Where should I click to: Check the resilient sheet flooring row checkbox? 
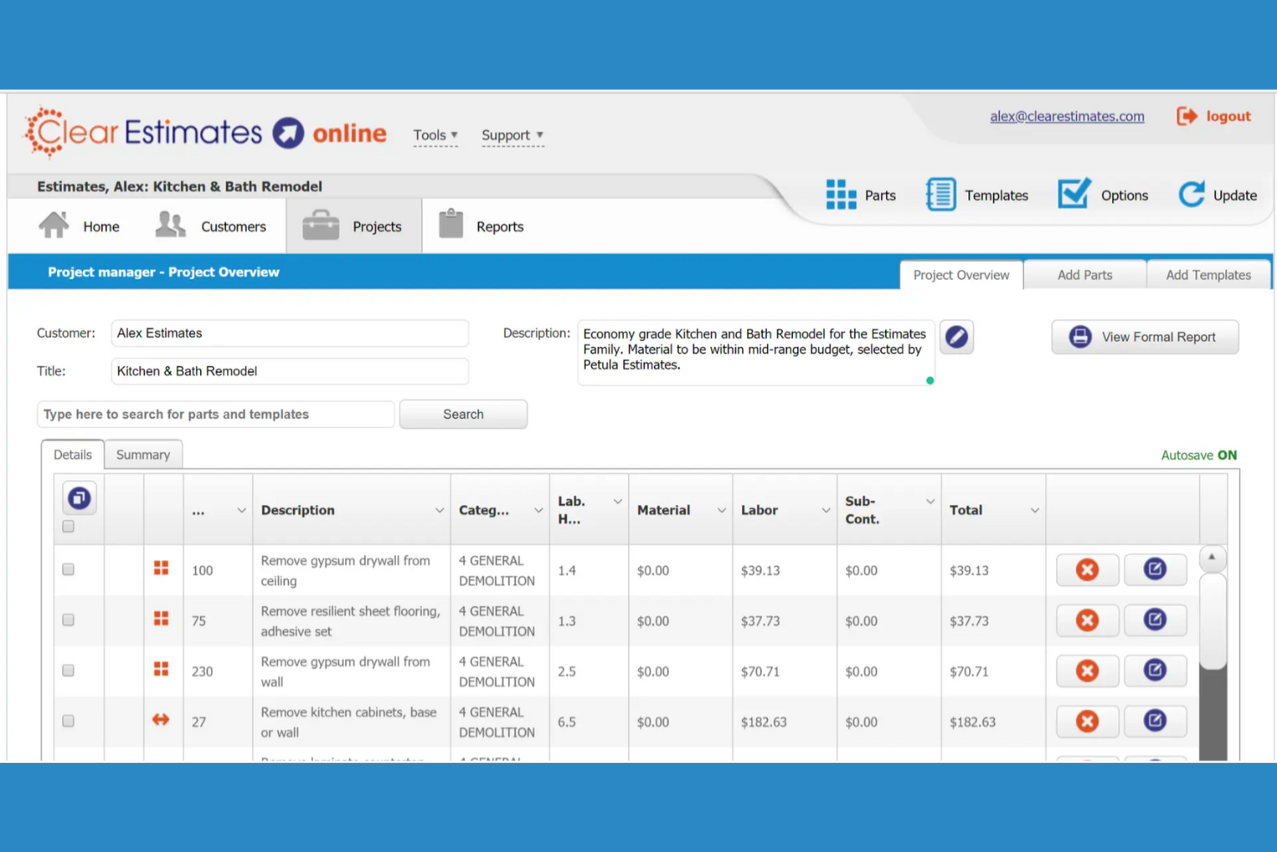point(68,620)
